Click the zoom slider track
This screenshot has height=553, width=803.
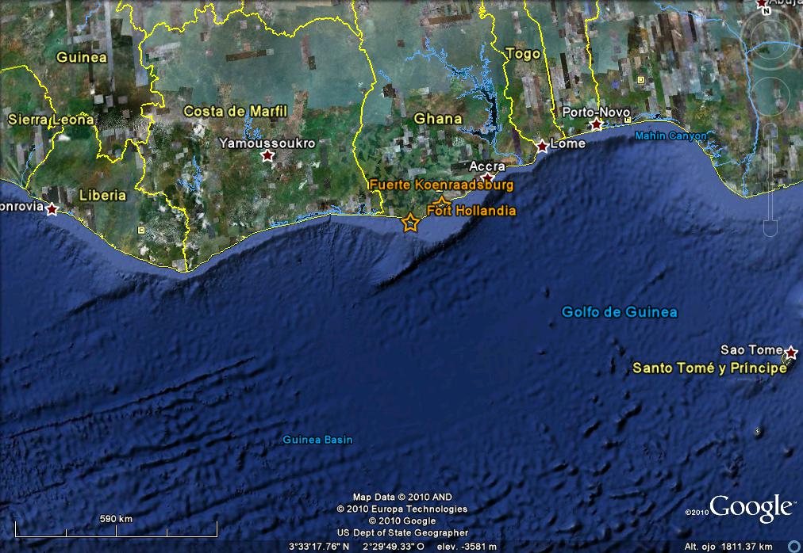[x=770, y=178]
